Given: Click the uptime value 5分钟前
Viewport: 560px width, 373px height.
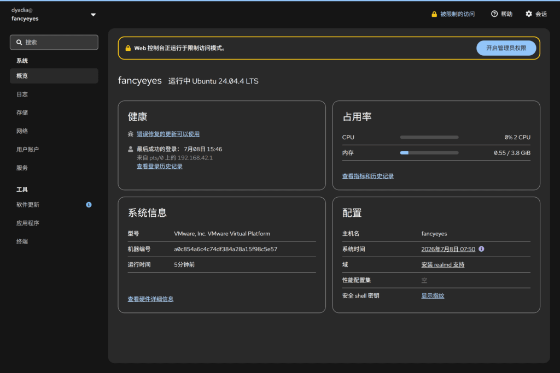Looking at the screenshot, I should click(184, 264).
